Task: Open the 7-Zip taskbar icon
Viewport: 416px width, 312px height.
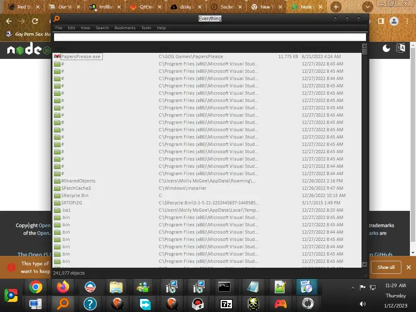Action: point(226,304)
